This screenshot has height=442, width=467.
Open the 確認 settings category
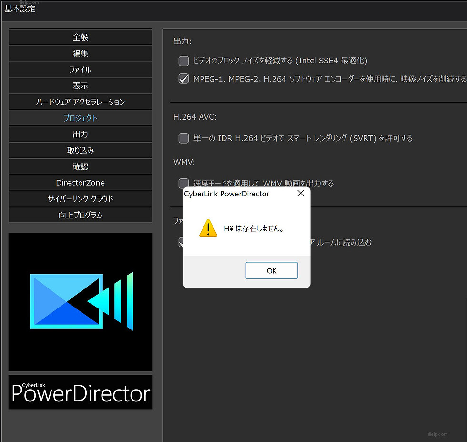point(81,166)
